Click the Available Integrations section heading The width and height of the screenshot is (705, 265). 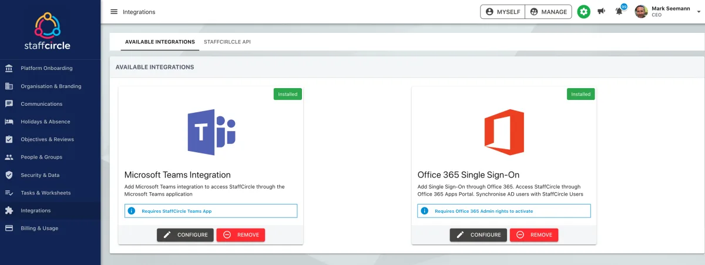[x=155, y=68]
